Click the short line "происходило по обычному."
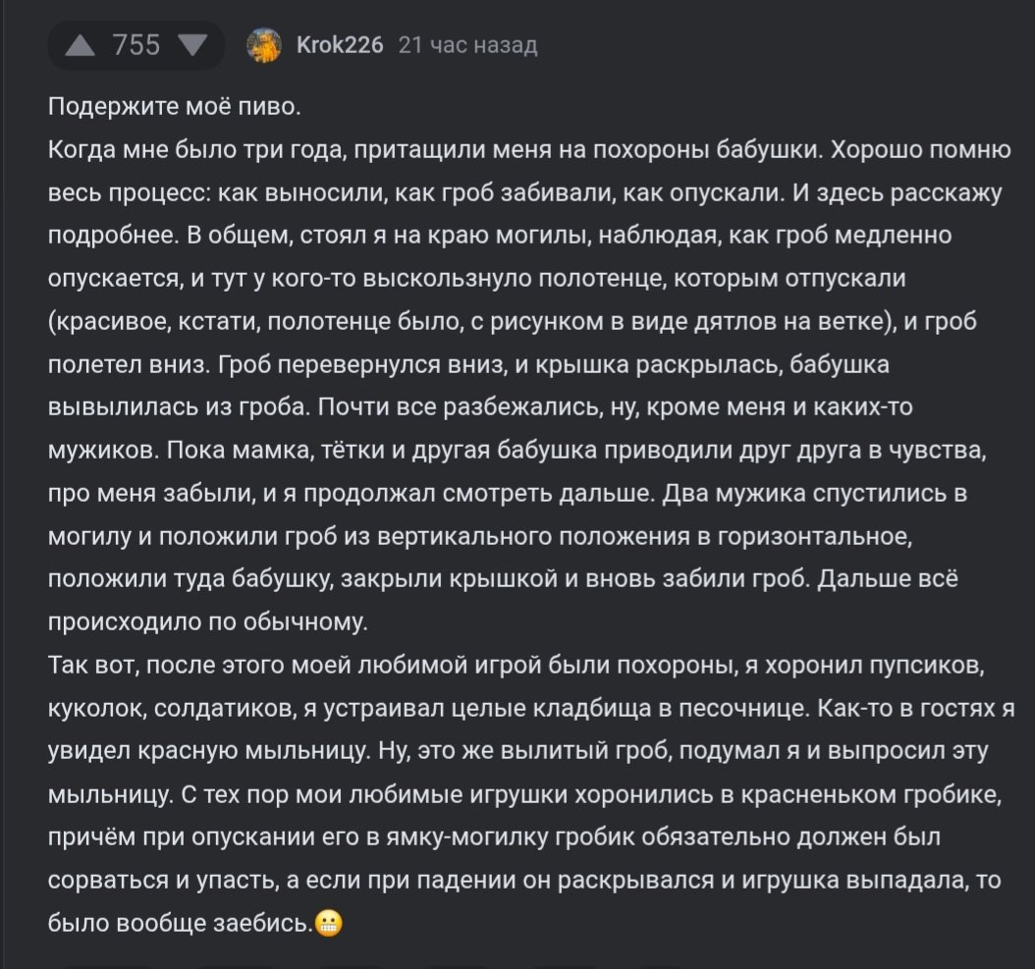 (208, 621)
